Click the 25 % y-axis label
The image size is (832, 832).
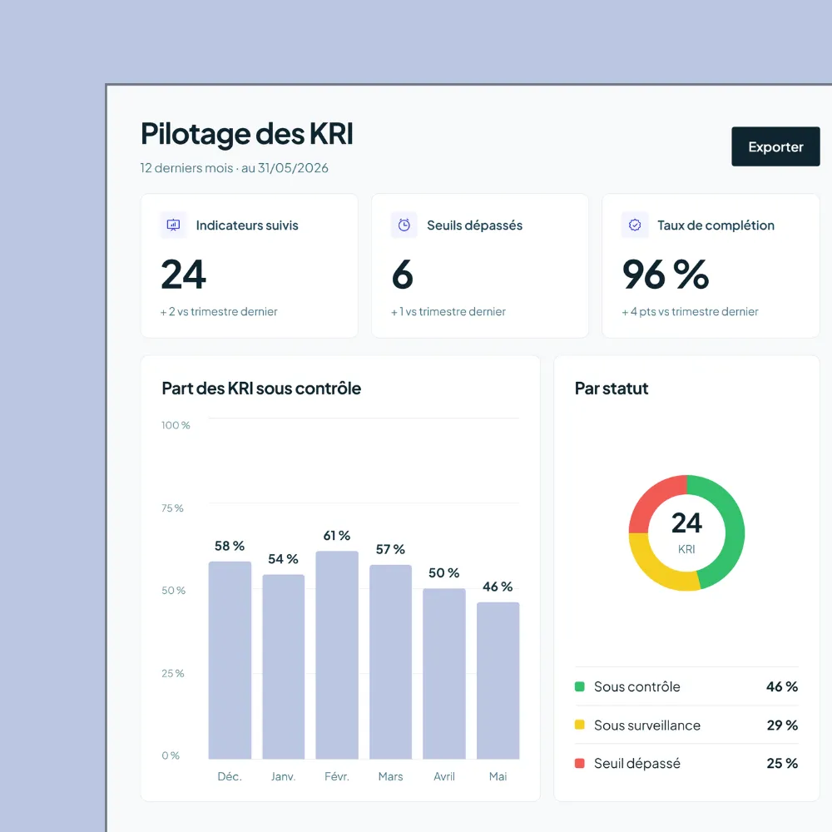[173, 673]
